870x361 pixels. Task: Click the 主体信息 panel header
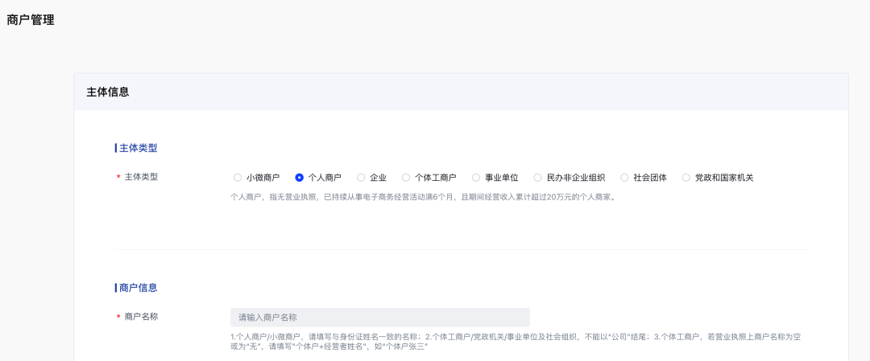pos(108,92)
